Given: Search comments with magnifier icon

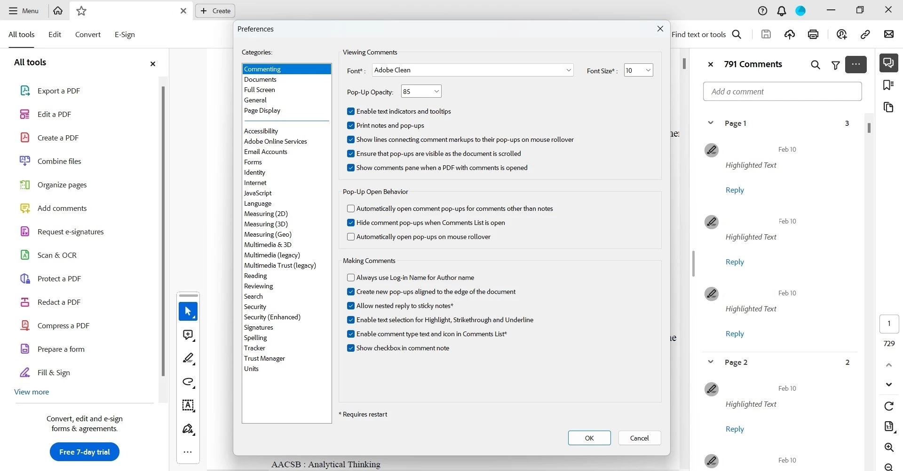Looking at the screenshot, I should point(816,65).
